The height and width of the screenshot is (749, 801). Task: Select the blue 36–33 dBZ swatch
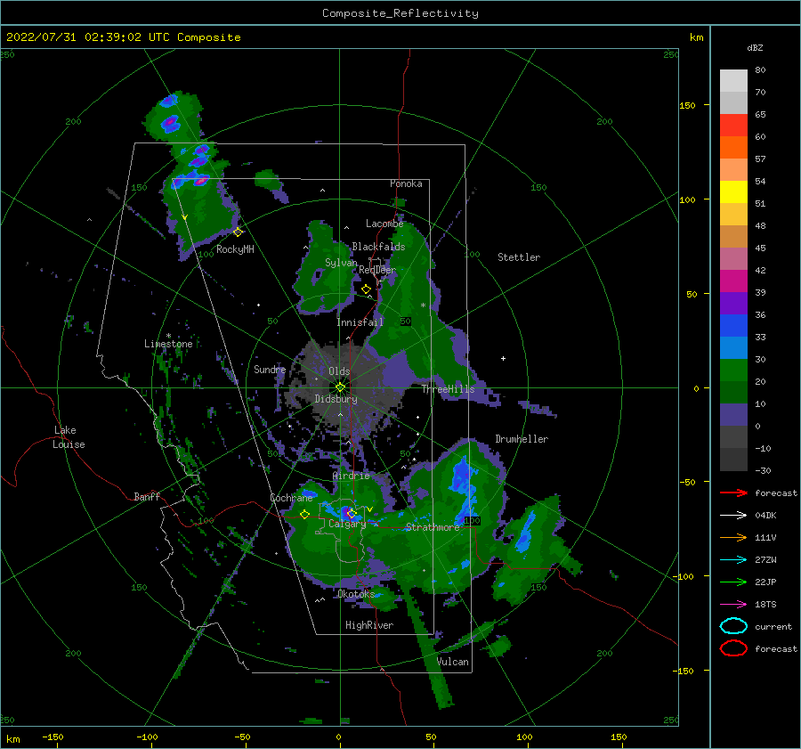[x=733, y=326]
